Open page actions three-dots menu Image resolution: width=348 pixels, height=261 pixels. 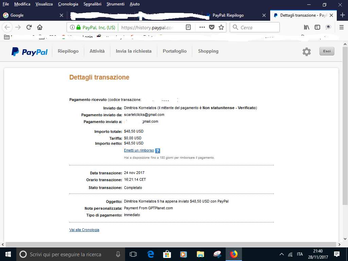[202, 27]
